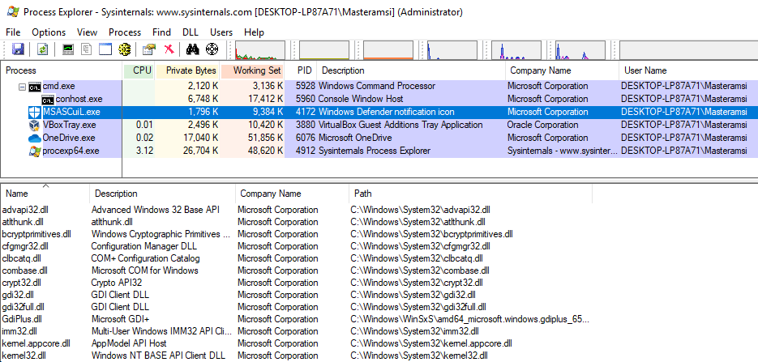The width and height of the screenshot is (758, 362).
Task: Open the Process menu
Action: 125,32
